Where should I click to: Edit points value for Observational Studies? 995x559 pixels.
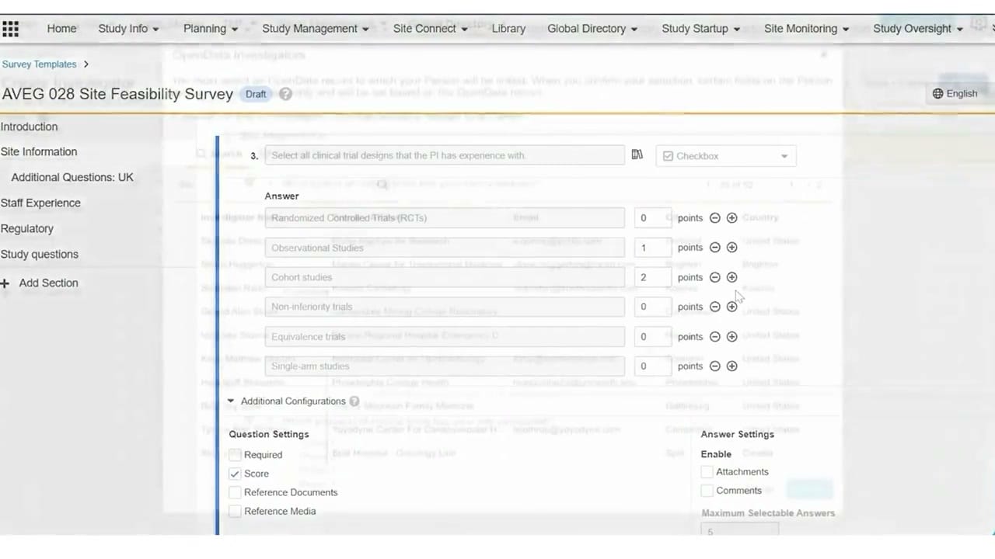click(651, 248)
